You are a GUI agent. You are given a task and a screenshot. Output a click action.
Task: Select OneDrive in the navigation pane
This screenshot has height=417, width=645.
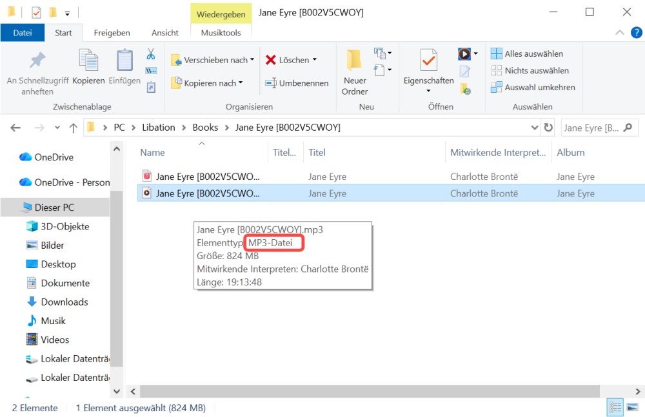click(x=54, y=157)
